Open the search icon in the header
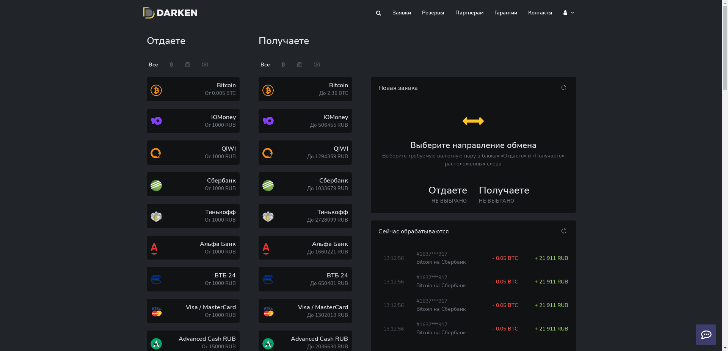 [378, 13]
